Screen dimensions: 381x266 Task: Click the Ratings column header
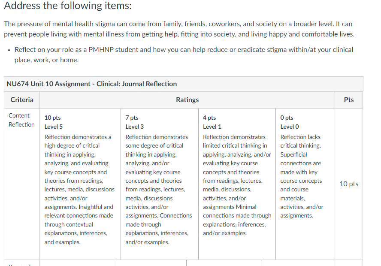(187, 100)
